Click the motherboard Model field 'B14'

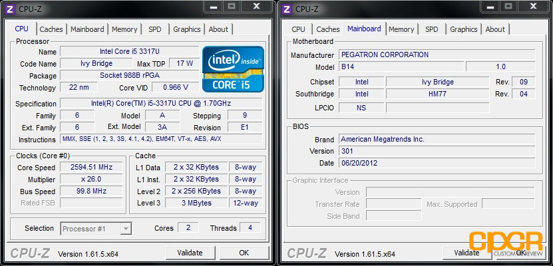click(401, 66)
